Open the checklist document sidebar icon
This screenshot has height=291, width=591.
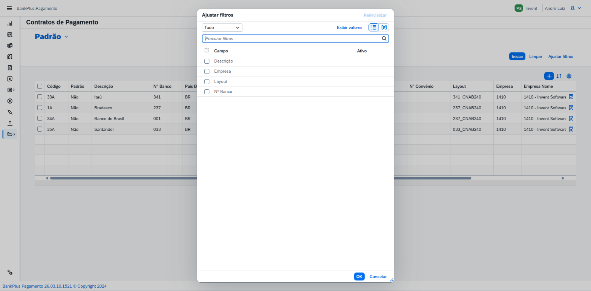10,68
